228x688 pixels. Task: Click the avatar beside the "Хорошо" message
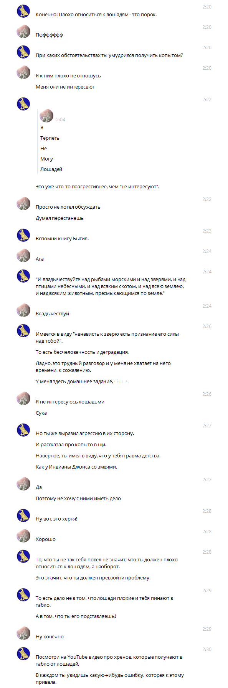coord(23,536)
